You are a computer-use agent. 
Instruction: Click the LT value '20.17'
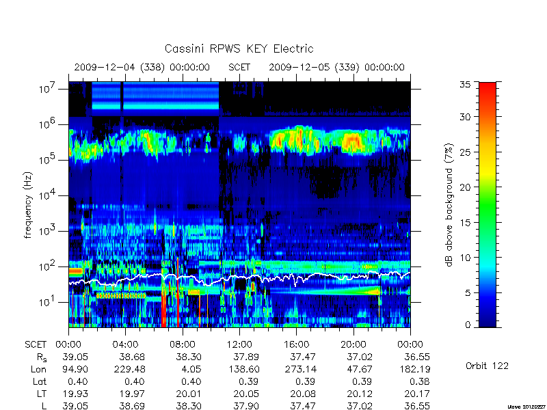point(417,394)
